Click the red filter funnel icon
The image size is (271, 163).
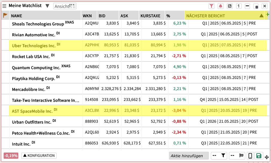211,6
